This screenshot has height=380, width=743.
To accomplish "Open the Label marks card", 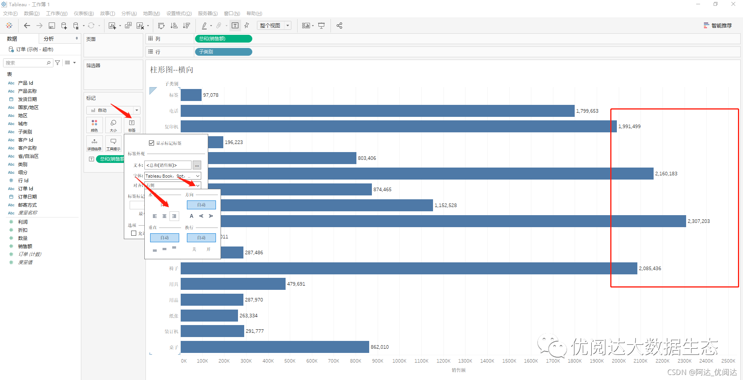I will 132,125.
